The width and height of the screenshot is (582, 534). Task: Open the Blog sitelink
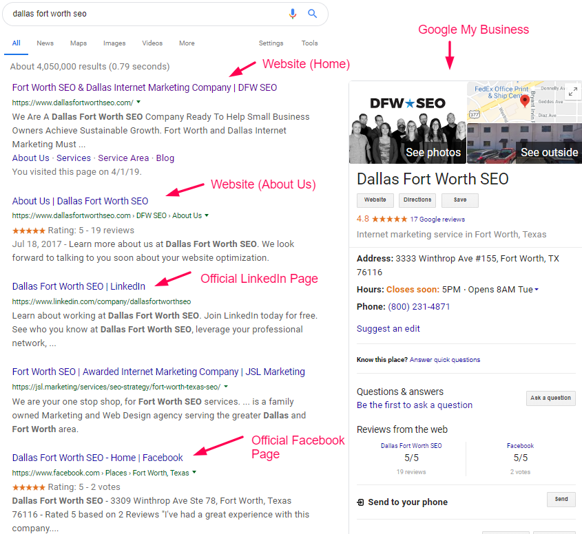tap(165, 158)
